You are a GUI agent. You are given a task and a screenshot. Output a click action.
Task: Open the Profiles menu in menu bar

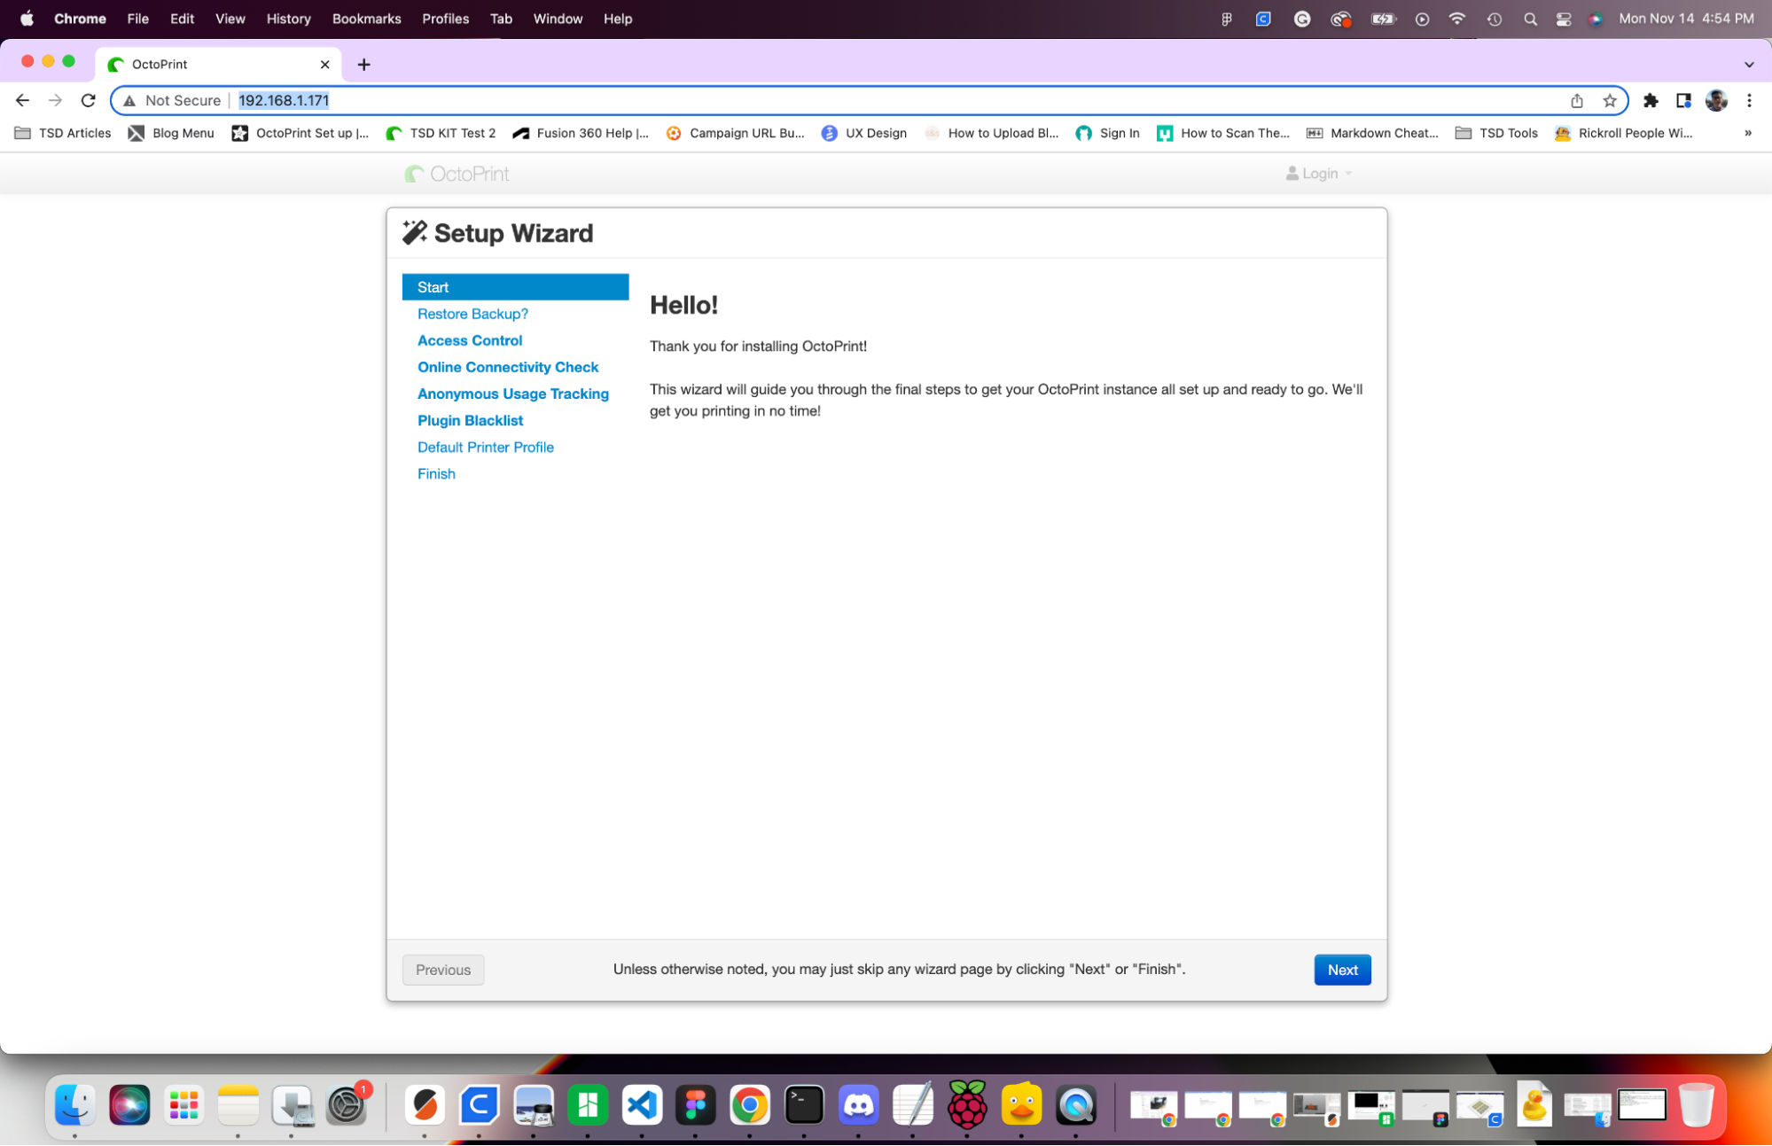[445, 19]
